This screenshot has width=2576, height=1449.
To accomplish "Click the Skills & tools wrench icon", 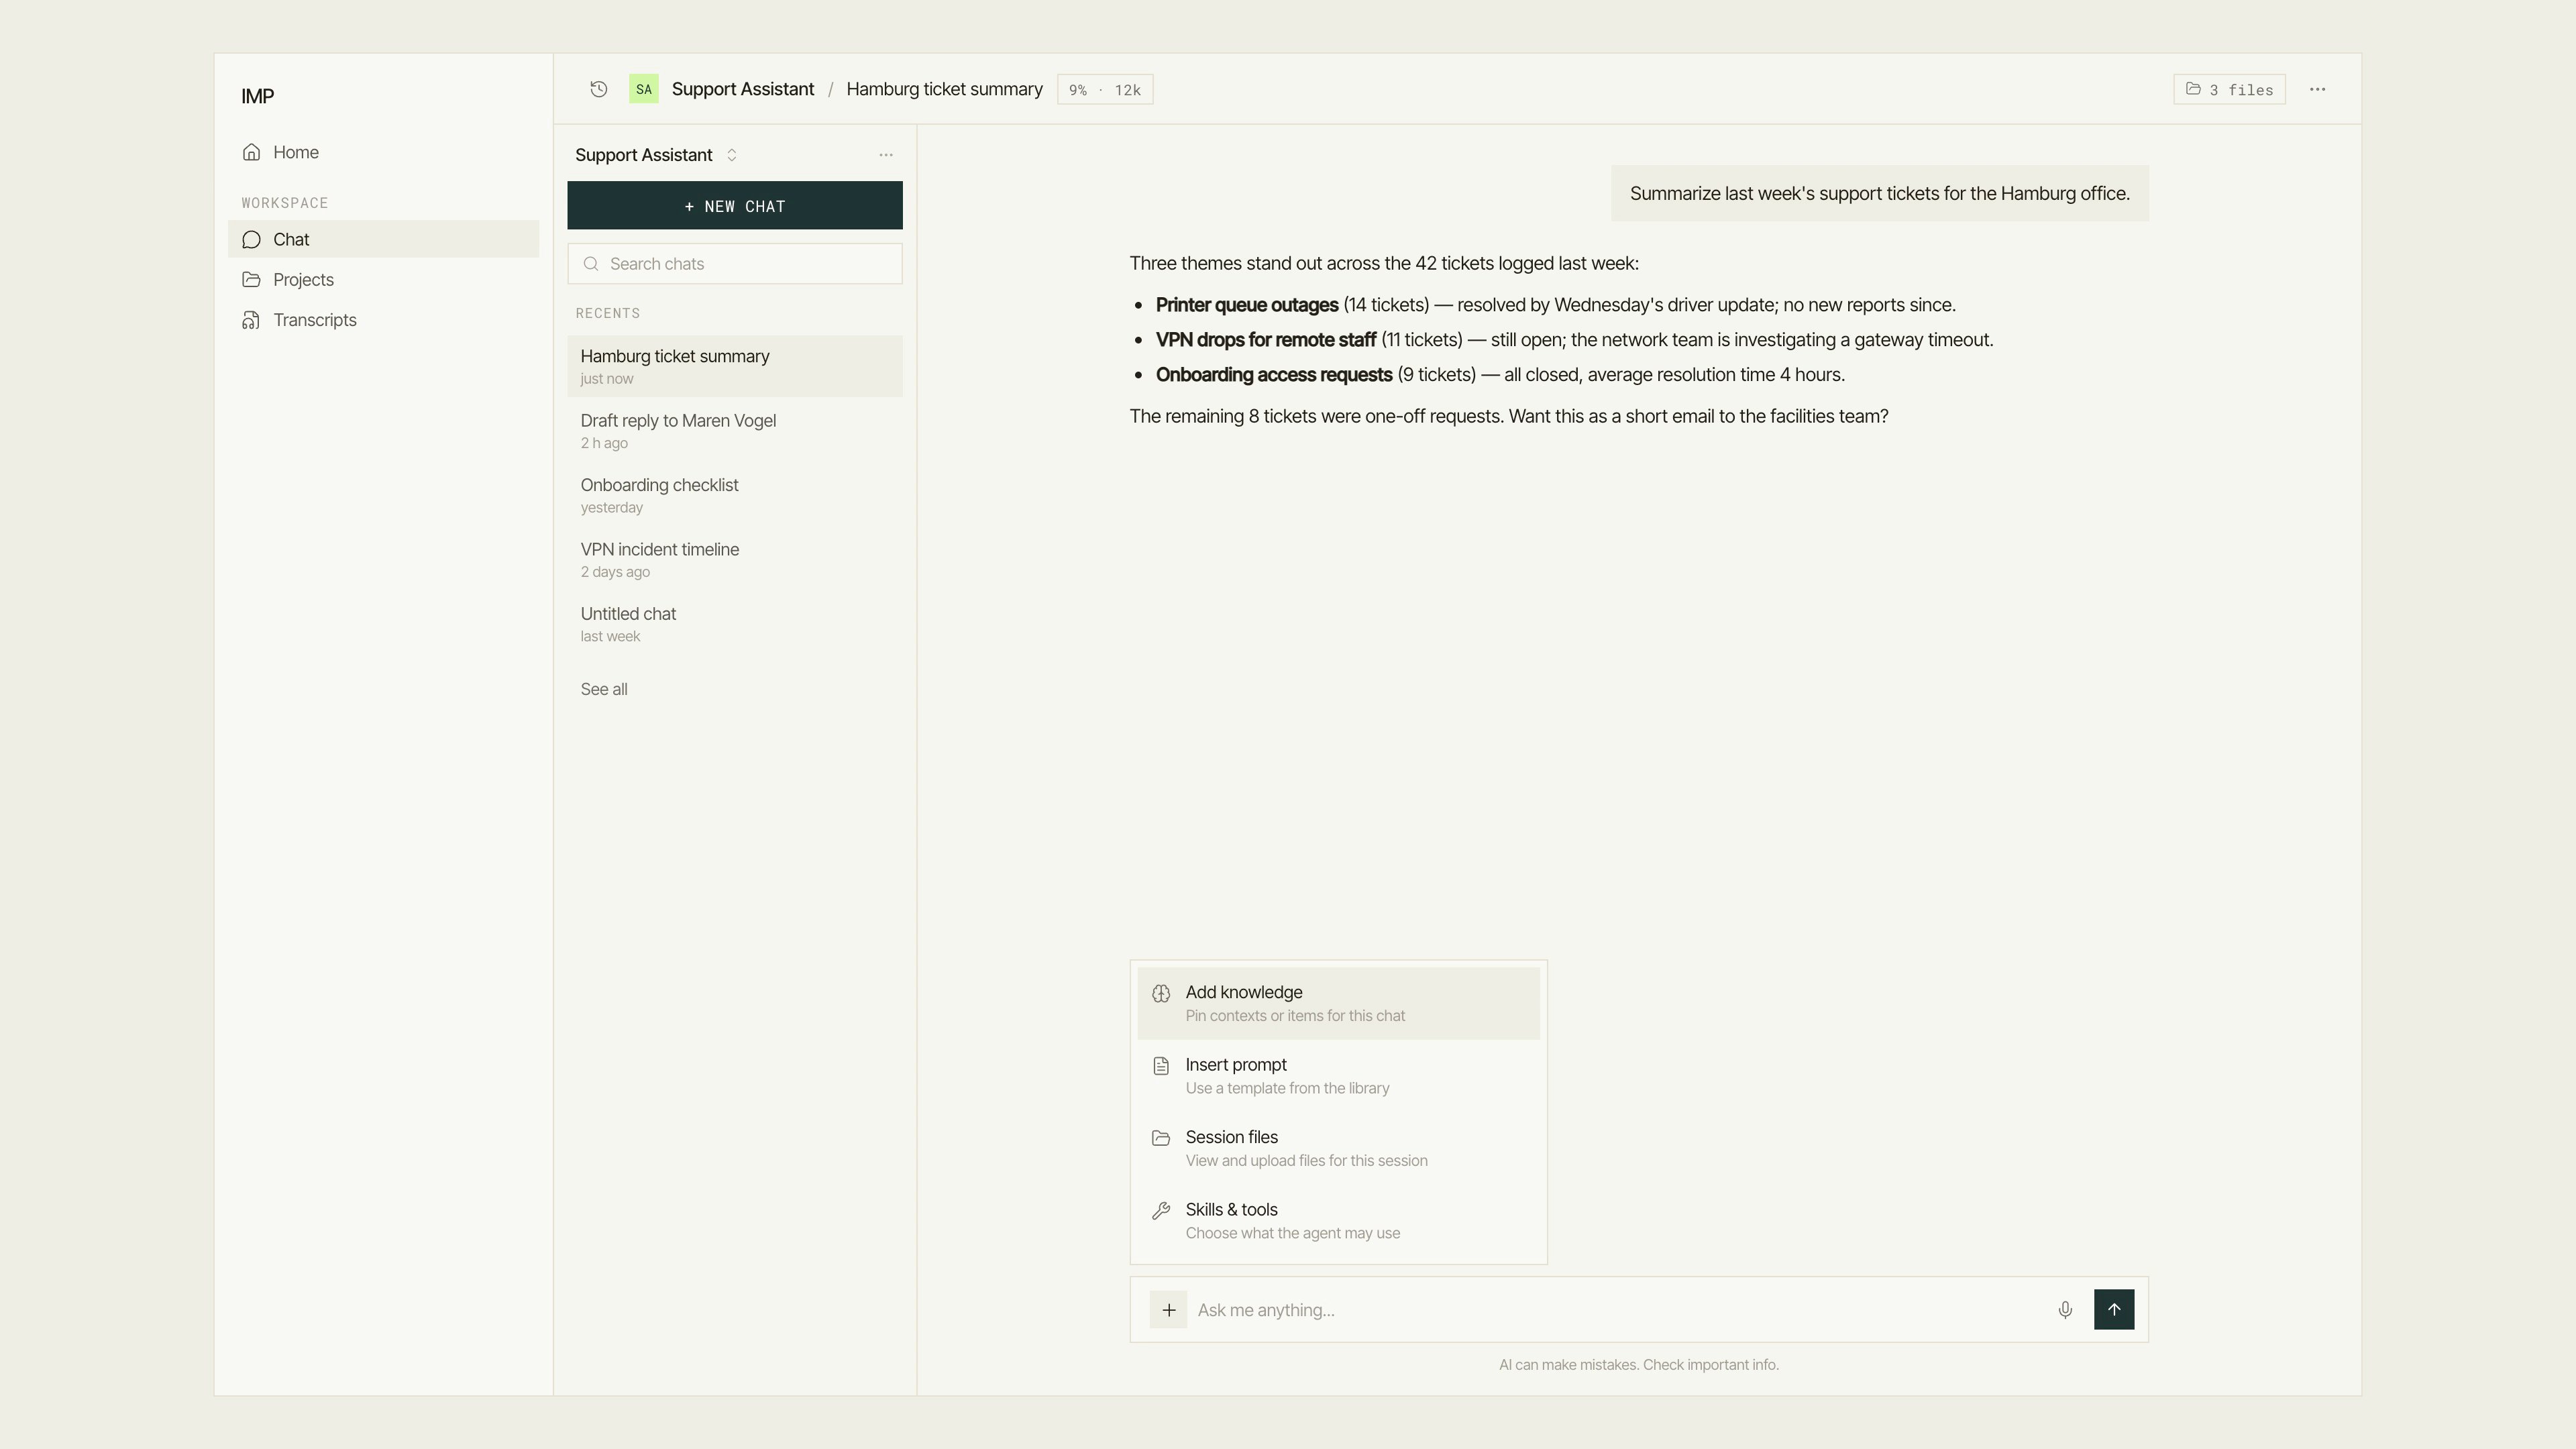I will (1161, 1211).
